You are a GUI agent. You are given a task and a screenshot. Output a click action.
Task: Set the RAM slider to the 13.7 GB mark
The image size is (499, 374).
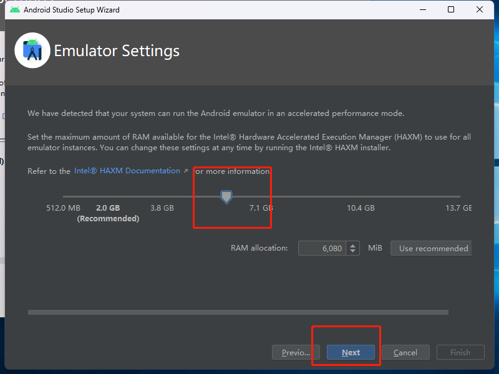459,197
